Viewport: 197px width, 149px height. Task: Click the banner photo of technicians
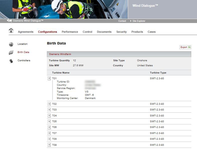click(64, 9)
